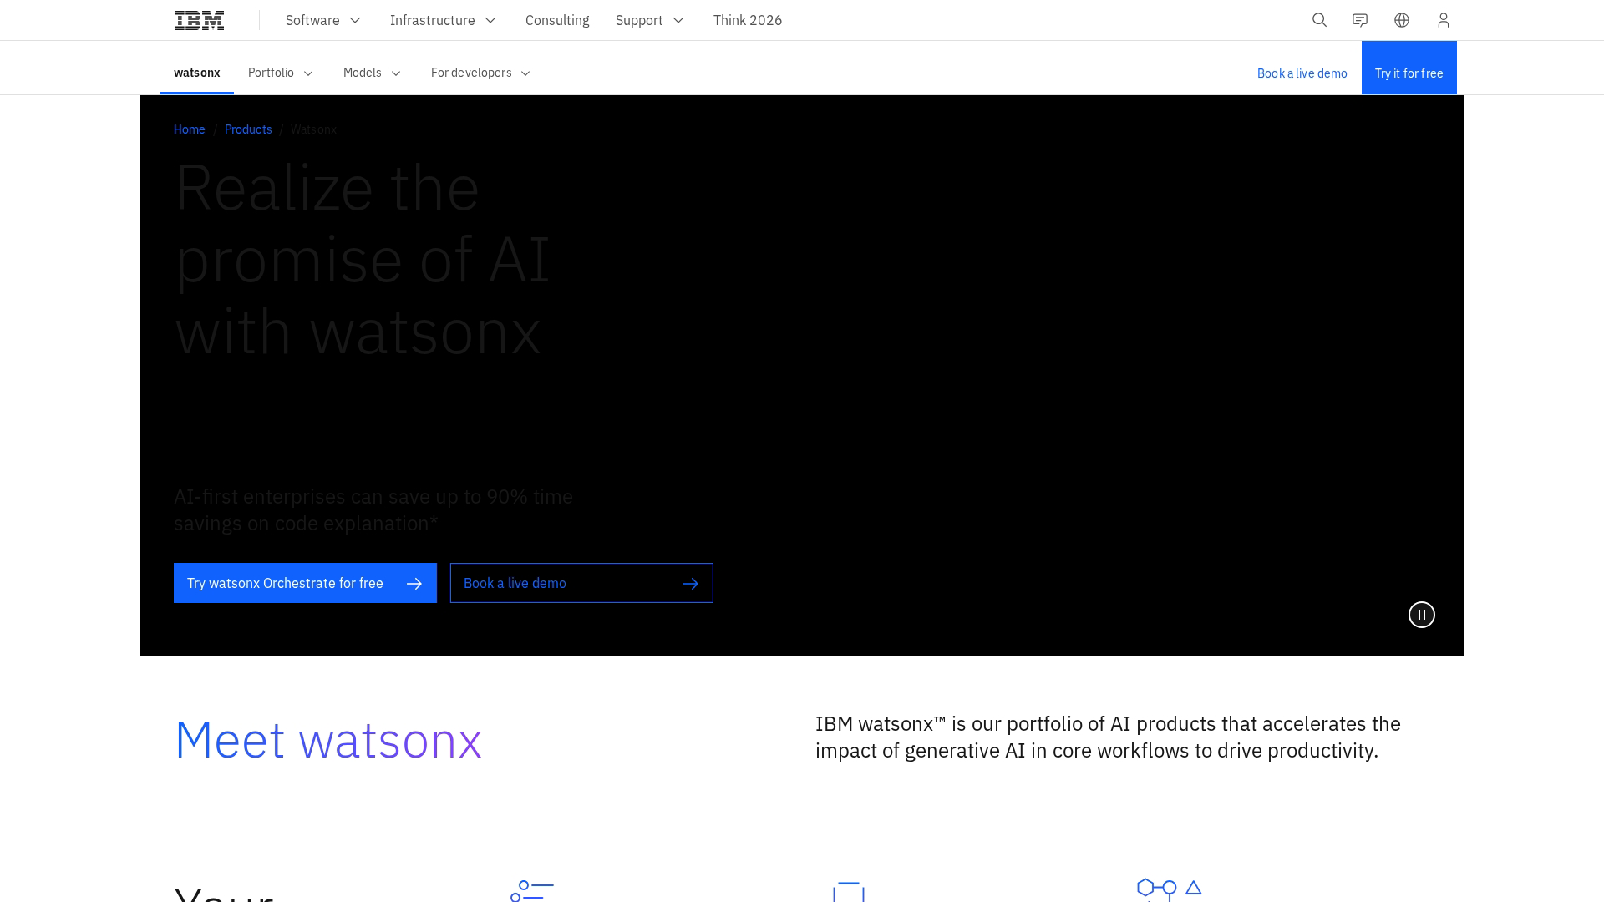Click the Try it for free button
This screenshot has width=1604, height=902.
pyautogui.click(x=1409, y=73)
